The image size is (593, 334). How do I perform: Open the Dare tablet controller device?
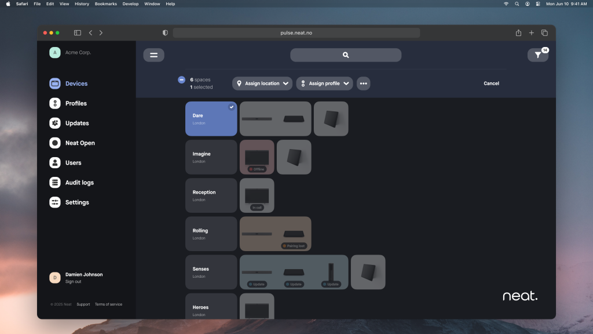[x=331, y=118]
